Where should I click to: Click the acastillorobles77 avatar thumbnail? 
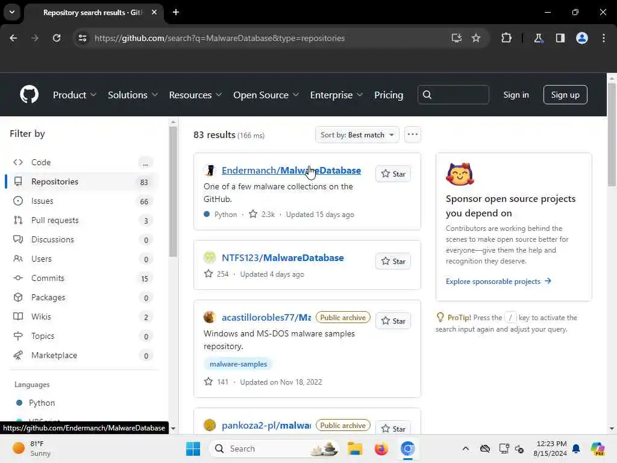[x=209, y=317]
